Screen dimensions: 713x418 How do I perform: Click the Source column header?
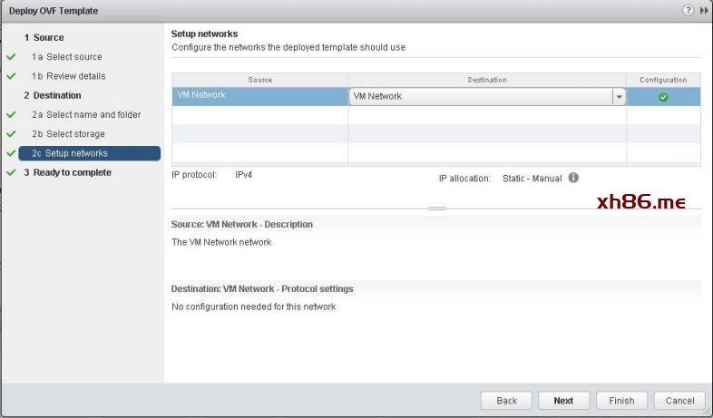pyautogui.click(x=259, y=80)
